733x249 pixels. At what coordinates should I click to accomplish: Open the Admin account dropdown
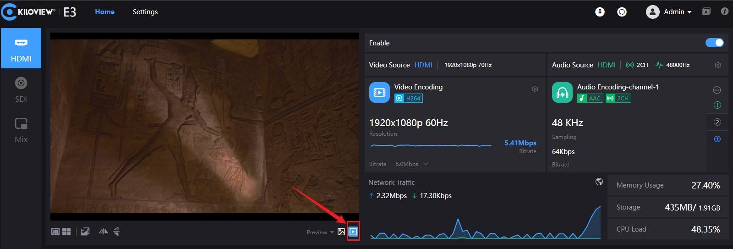pos(678,12)
